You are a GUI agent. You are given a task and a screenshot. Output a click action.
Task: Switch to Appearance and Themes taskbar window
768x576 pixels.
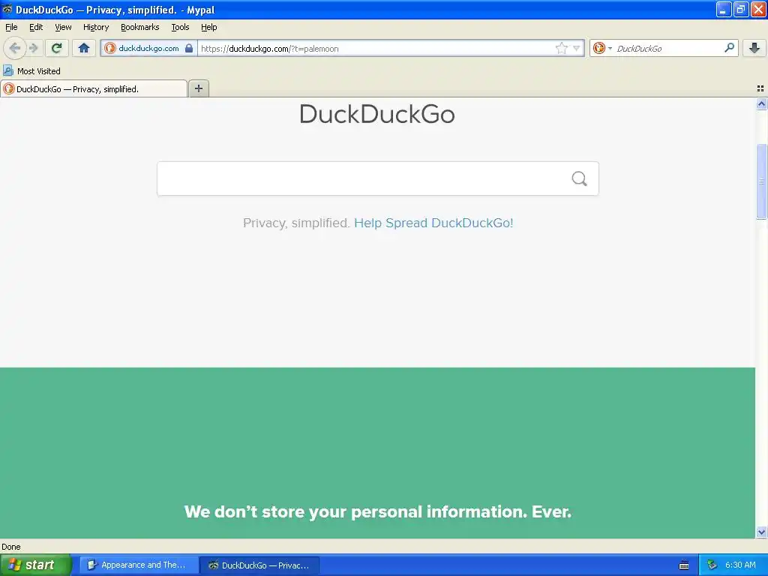[139, 565]
